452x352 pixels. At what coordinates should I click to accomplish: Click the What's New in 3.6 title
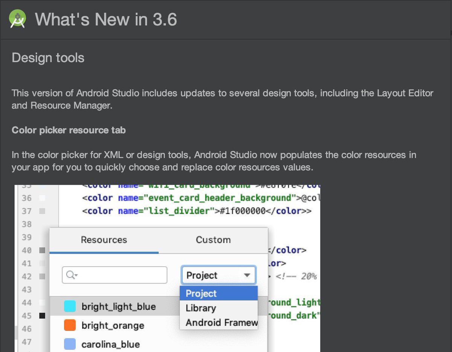point(106,19)
